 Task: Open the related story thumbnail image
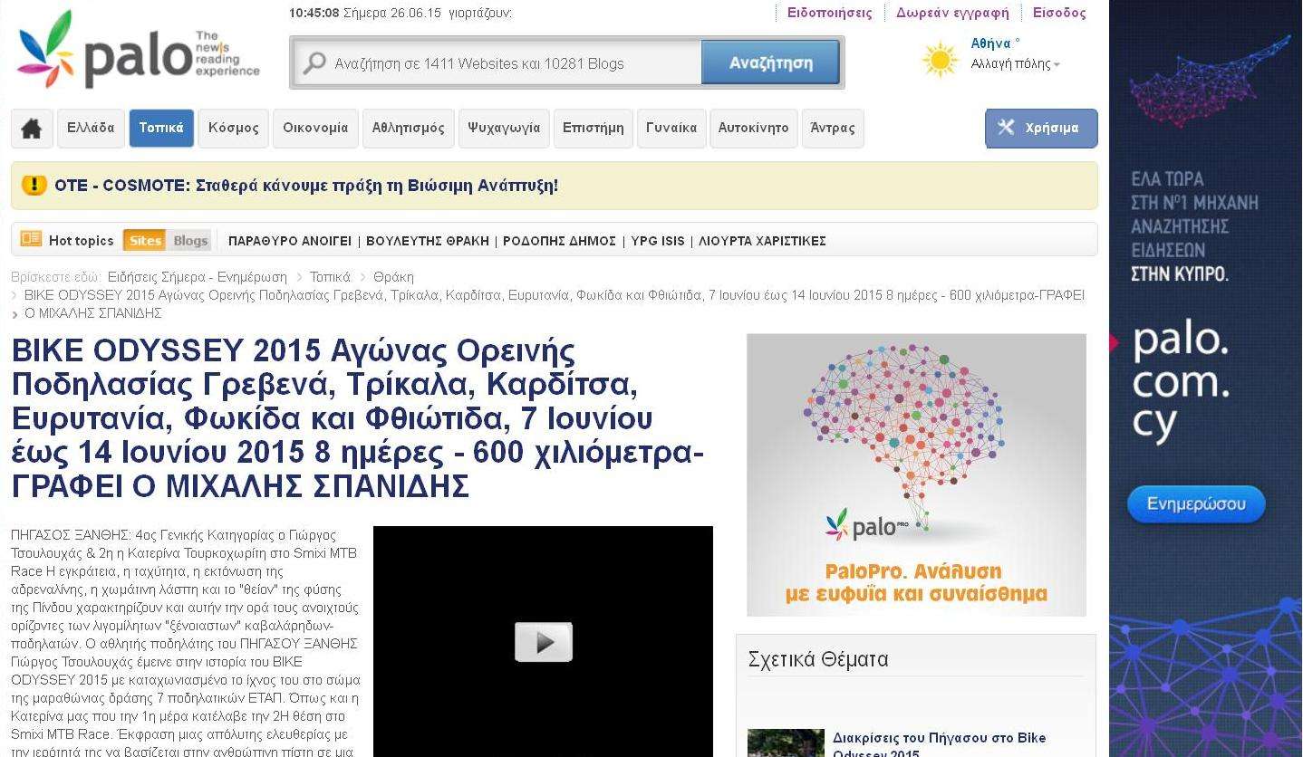(x=786, y=743)
